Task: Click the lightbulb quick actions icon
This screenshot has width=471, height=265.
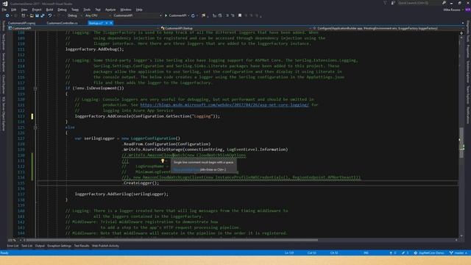Action: pyautogui.click(x=163, y=161)
